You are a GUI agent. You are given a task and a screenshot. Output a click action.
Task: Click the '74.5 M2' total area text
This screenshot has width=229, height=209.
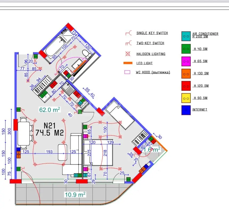[x=49, y=133]
